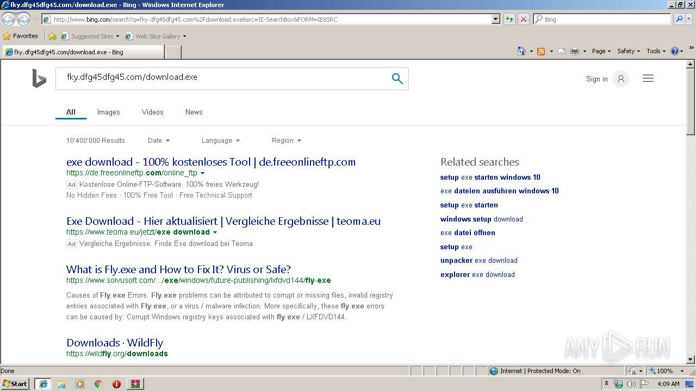Click Add to Favorites bar icon
Image resolution: width=696 pixels, height=391 pixels.
[52, 36]
